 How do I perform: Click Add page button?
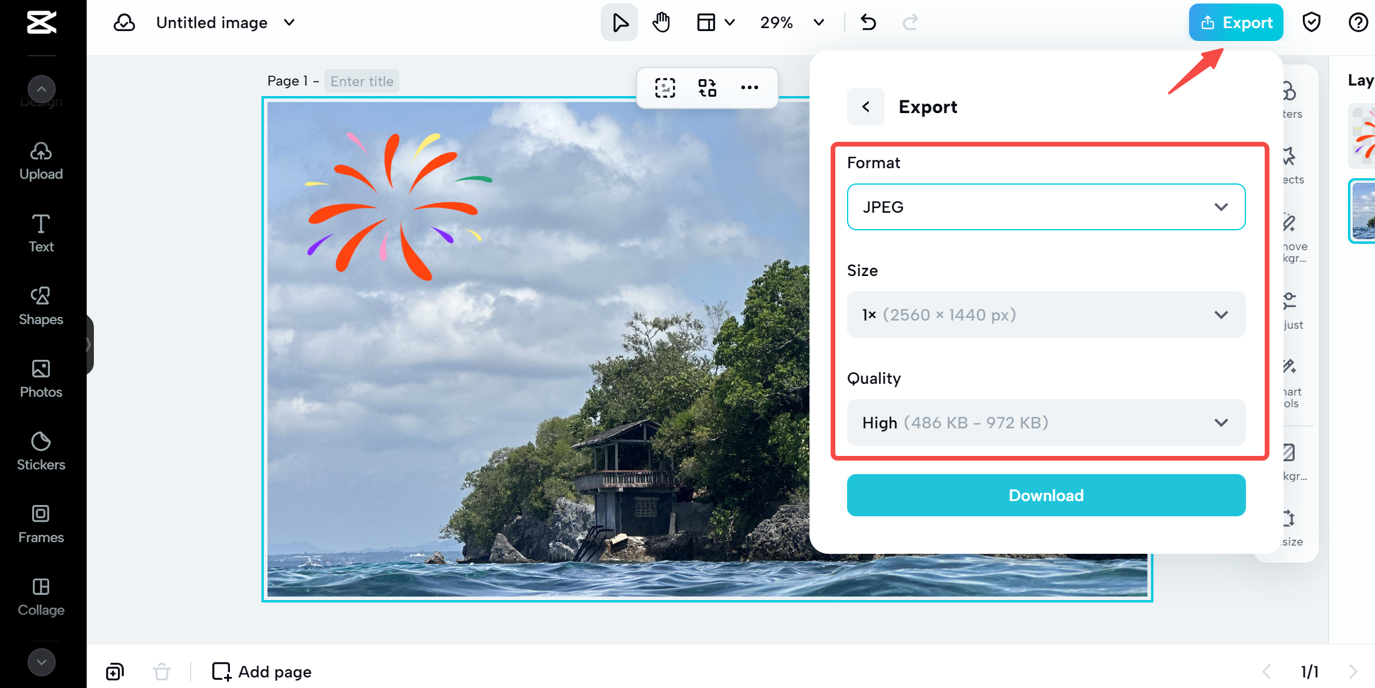tap(262, 672)
